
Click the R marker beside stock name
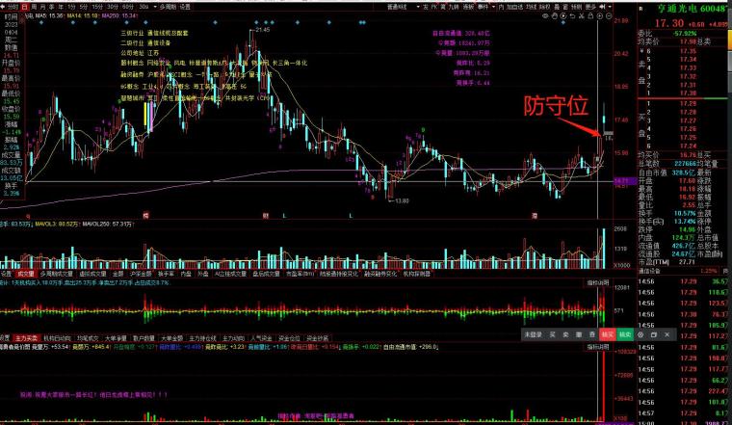(x=640, y=9)
